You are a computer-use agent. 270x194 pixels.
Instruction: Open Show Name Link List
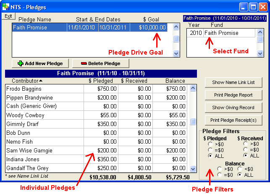pyautogui.click(x=233, y=82)
